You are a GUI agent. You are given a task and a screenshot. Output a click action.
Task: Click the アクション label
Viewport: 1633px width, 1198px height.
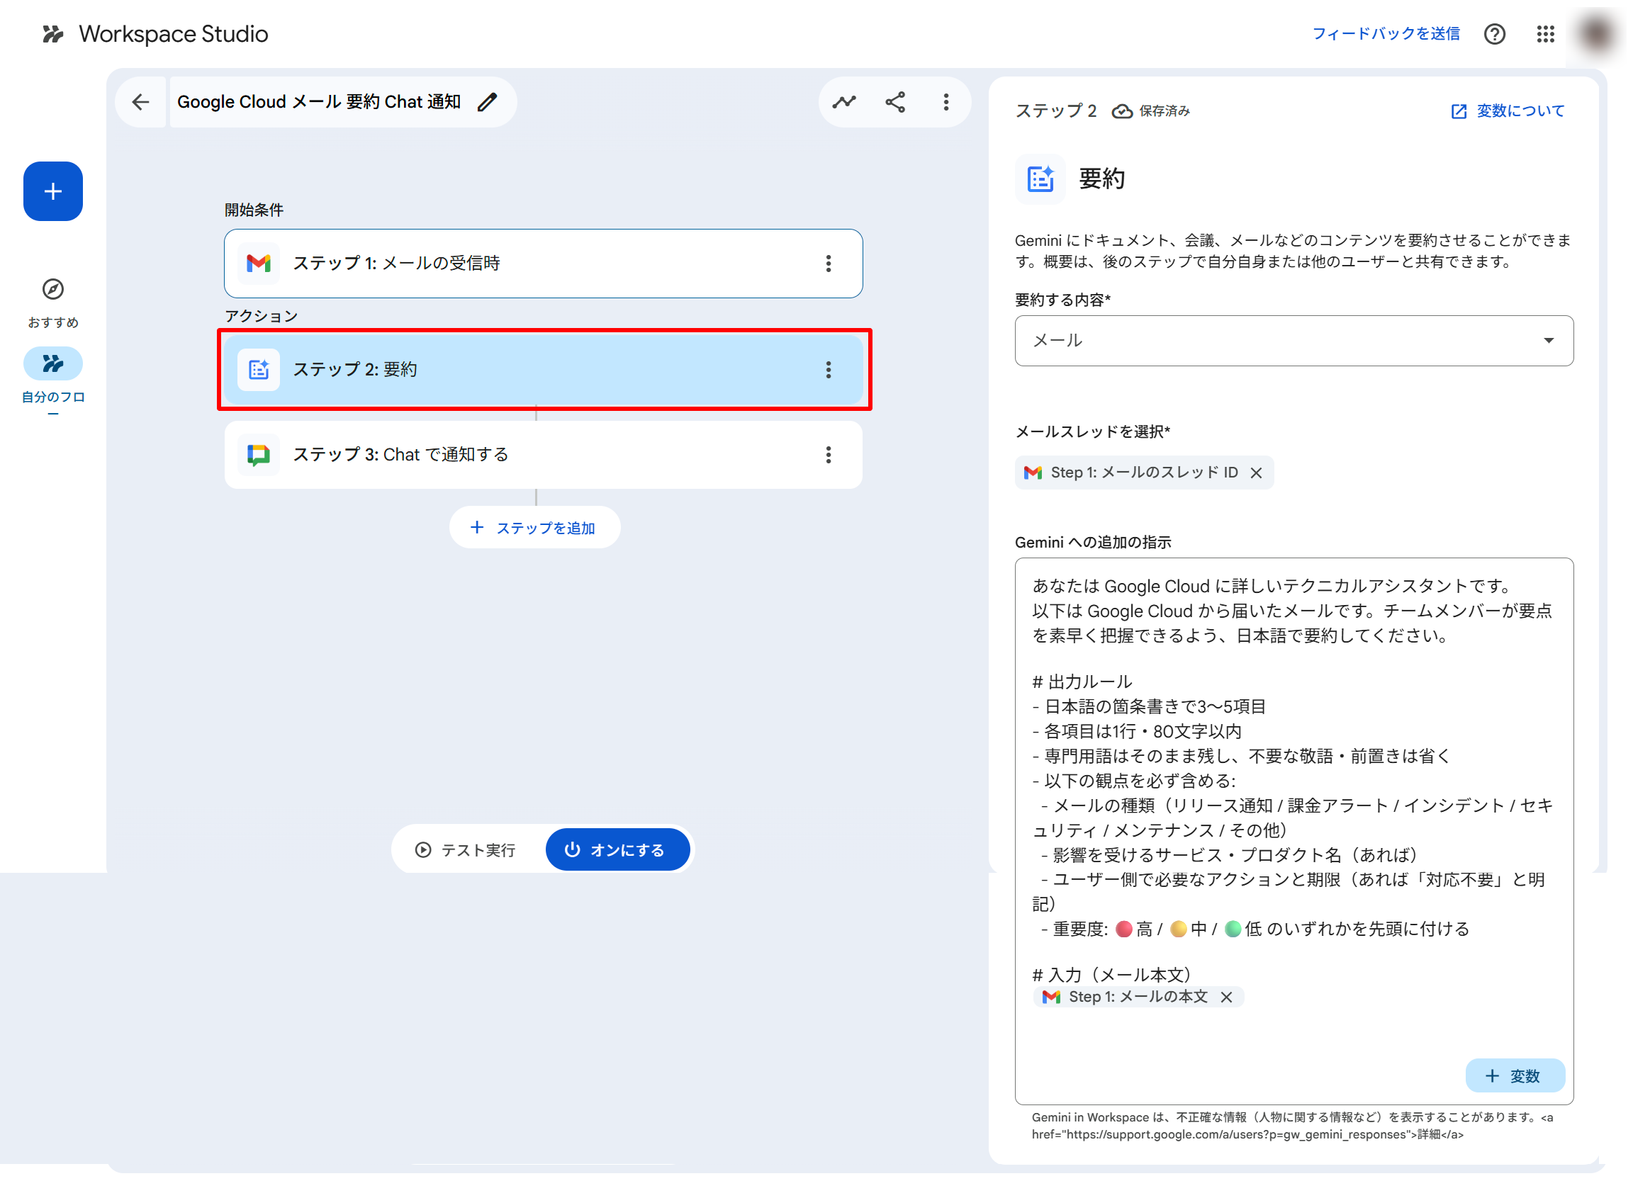pos(262,316)
